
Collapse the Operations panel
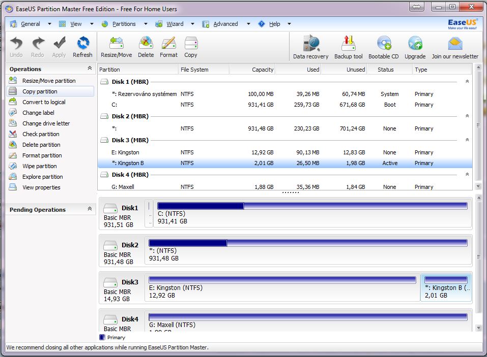pos(90,68)
